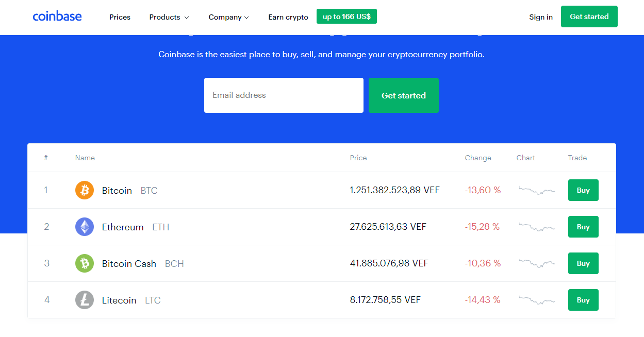Expand the Company dropdown menu
644x337 pixels.
(x=228, y=17)
